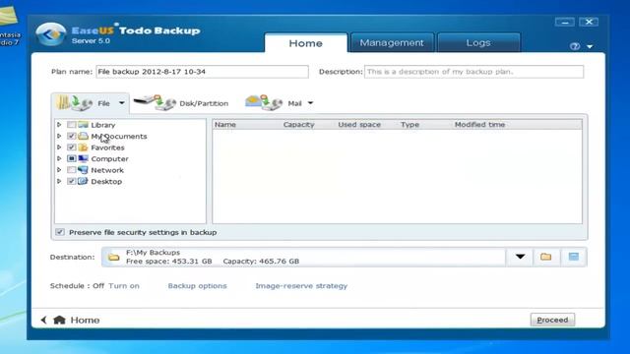The height and width of the screenshot is (354, 630).
Task: Untick the My Documents checkbox
Action: [x=71, y=136]
